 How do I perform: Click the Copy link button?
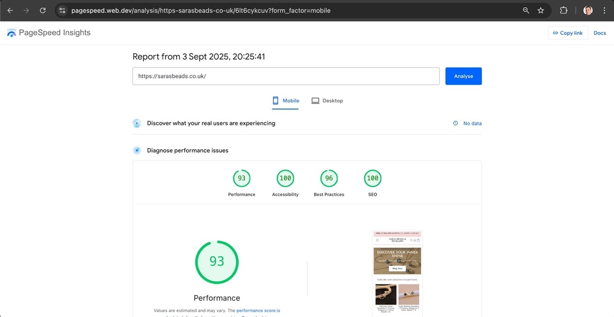(x=568, y=33)
